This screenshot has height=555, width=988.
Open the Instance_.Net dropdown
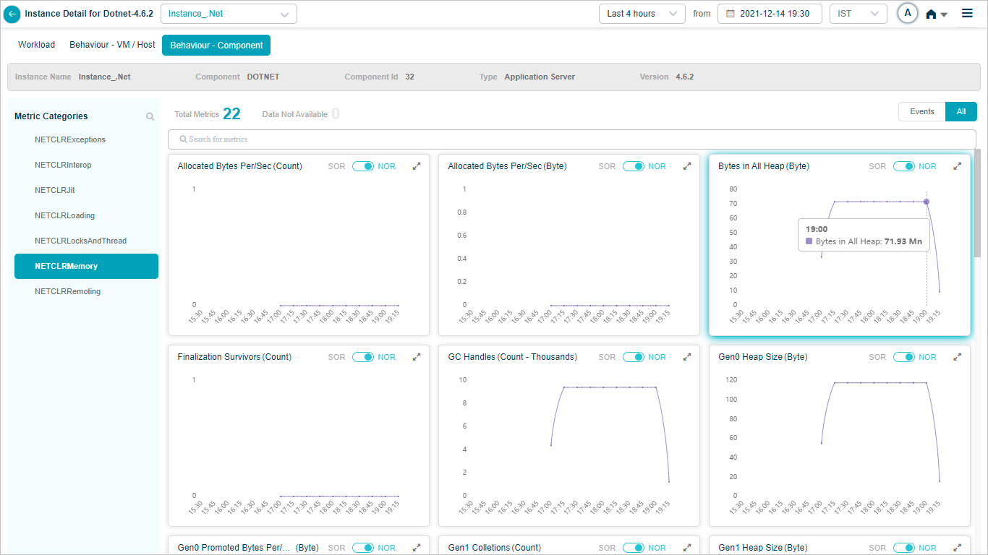click(x=229, y=14)
